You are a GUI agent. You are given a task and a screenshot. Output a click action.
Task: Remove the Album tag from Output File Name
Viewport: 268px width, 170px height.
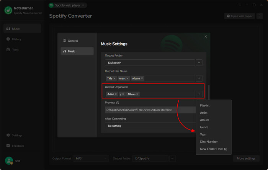(x=142, y=78)
